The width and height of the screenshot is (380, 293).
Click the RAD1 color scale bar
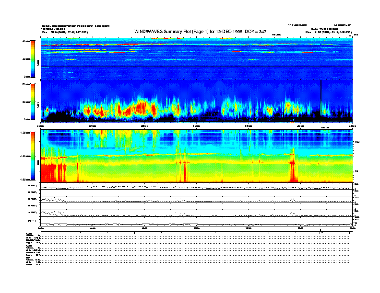pyautogui.click(x=33, y=101)
